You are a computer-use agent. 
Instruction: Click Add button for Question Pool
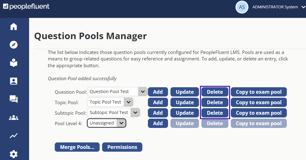pos(158,92)
